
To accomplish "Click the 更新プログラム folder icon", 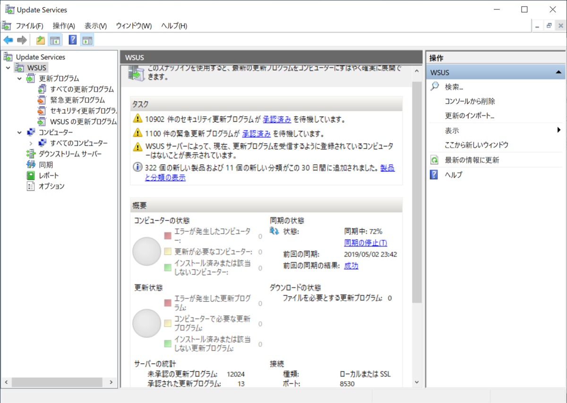I will click(x=31, y=78).
